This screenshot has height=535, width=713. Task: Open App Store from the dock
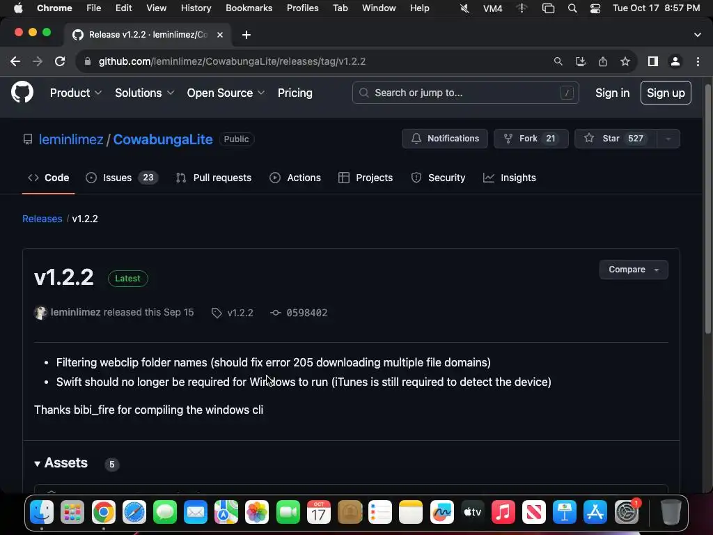click(595, 512)
